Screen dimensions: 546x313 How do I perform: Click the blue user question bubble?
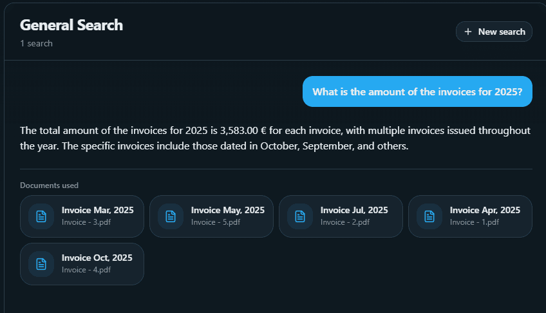pyautogui.click(x=417, y=91)
